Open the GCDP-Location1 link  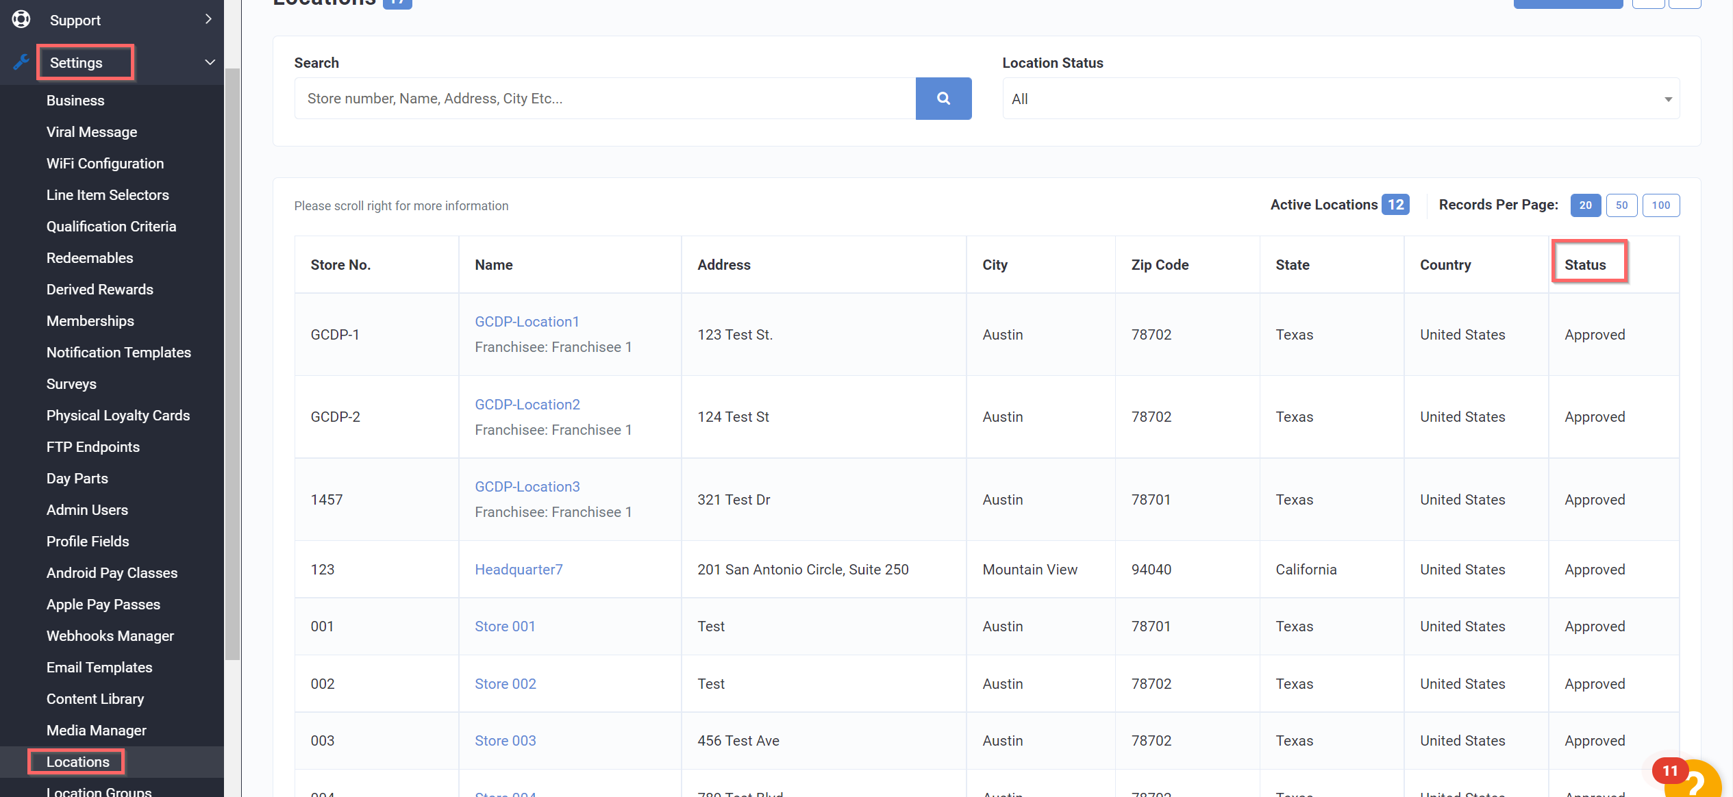pos(527,321)
